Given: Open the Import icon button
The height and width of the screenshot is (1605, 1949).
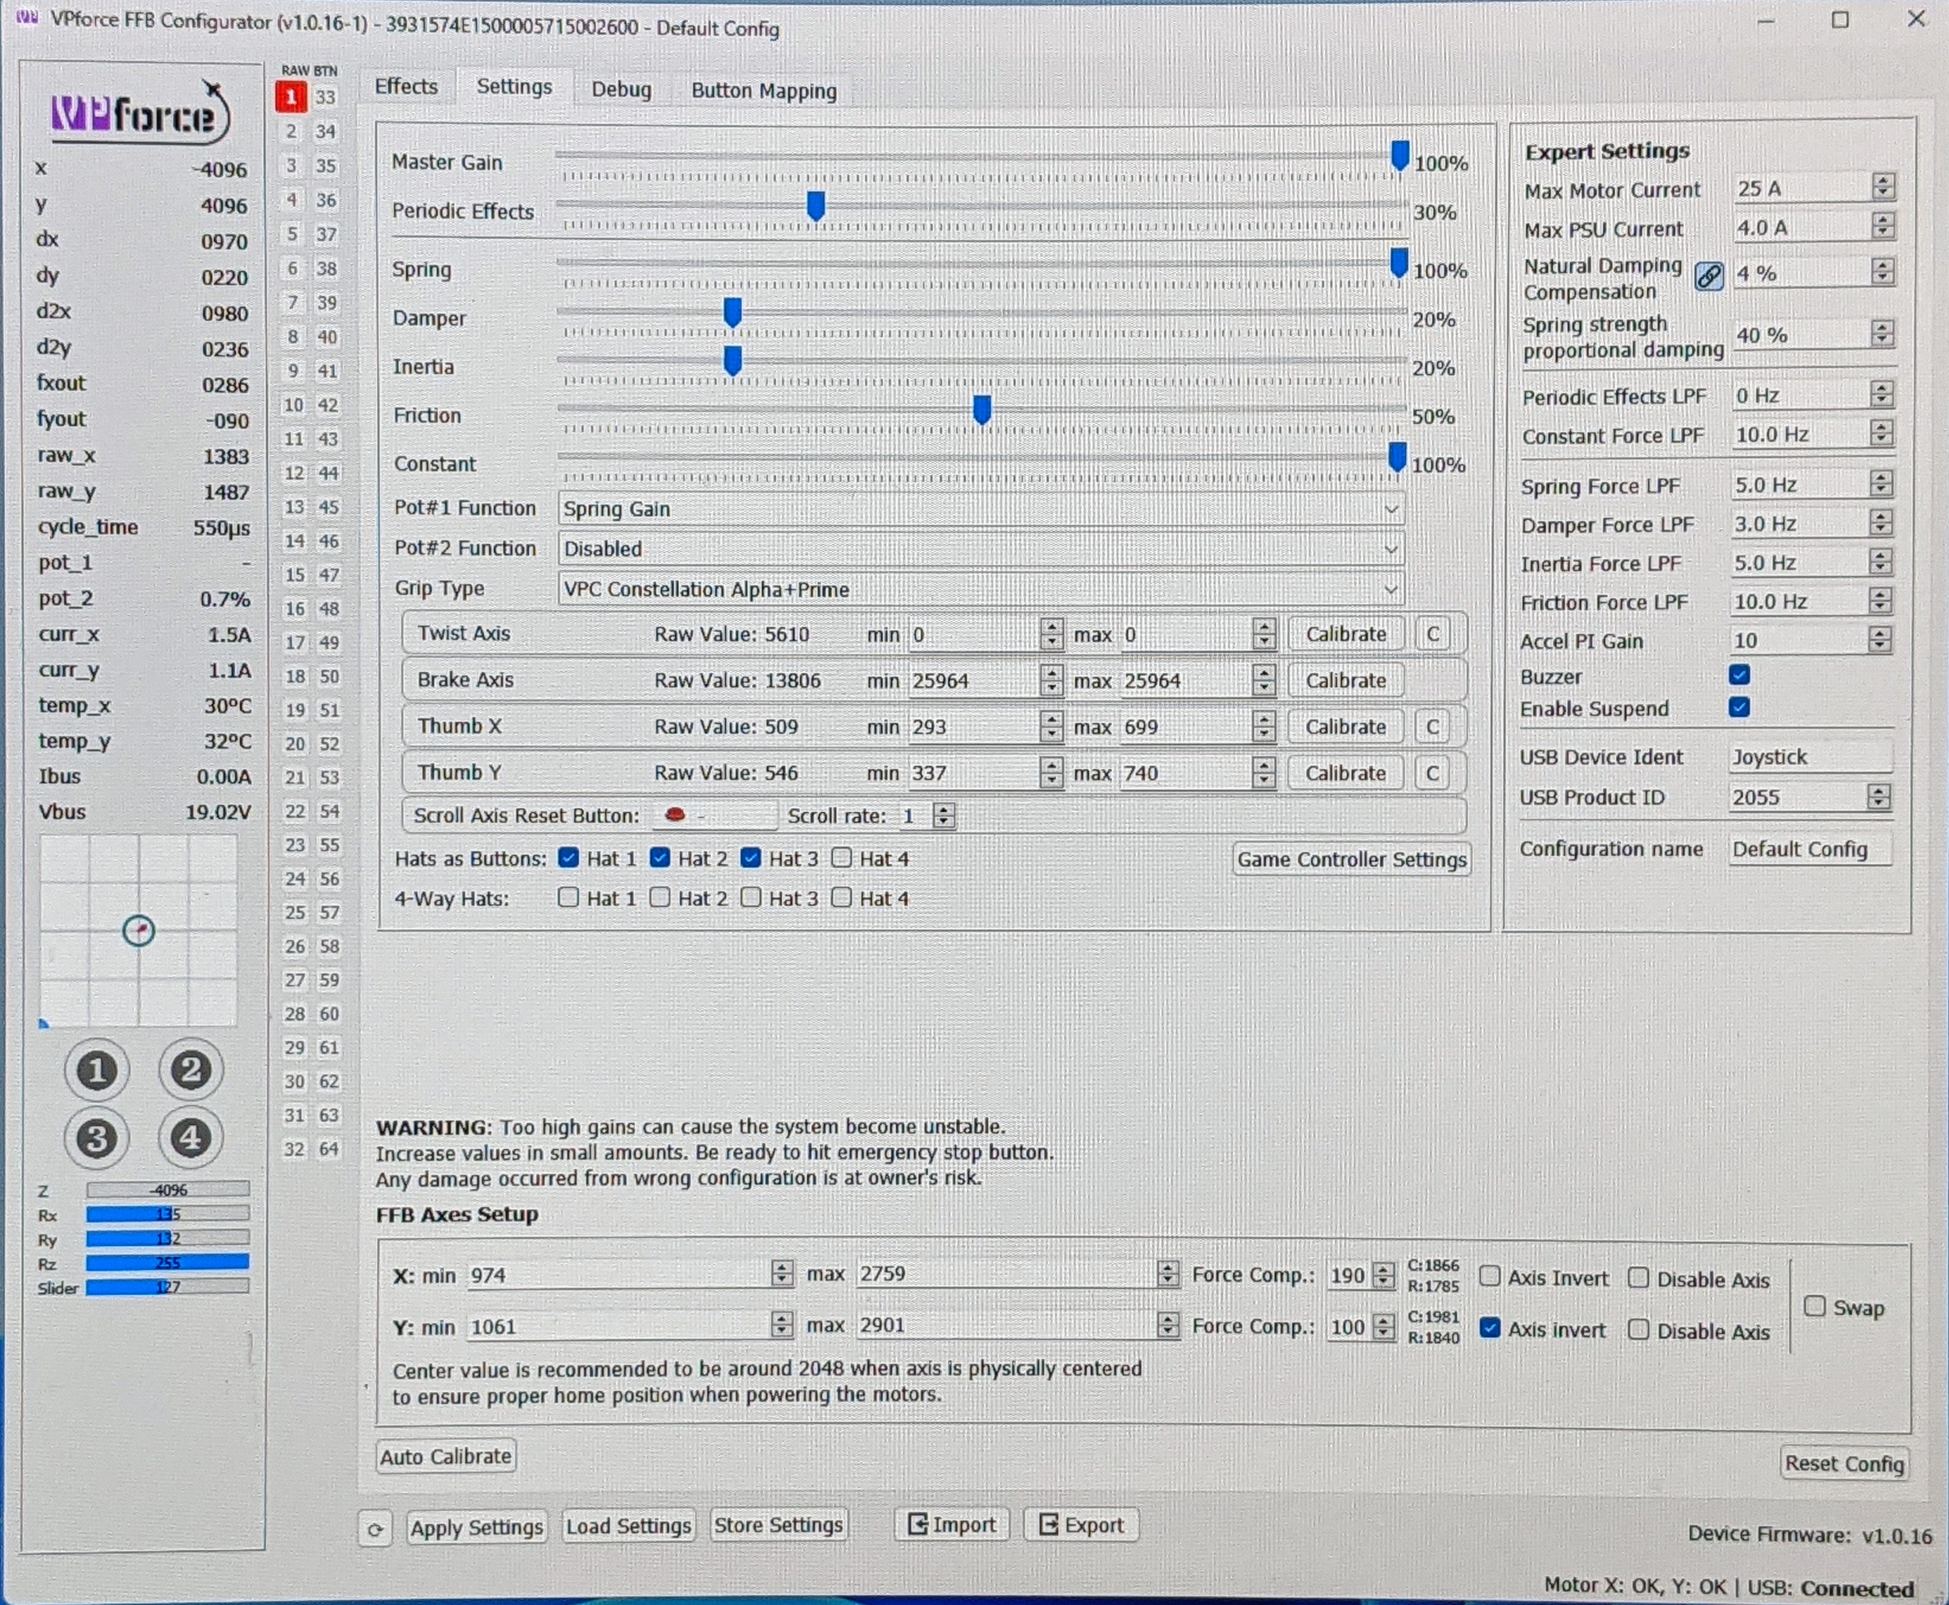Looking at the screenshot, I should pos(951,1525).
